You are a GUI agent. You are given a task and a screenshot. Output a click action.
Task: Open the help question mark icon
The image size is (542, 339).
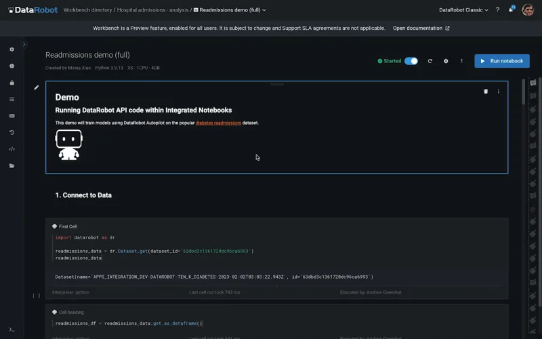[497, 10]
